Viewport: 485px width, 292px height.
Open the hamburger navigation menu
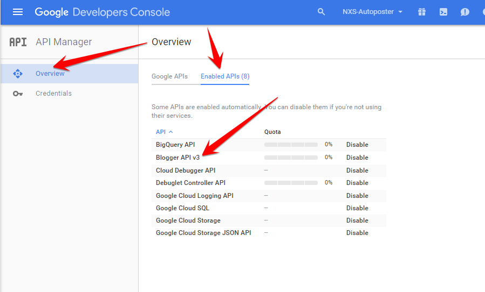tap(18, 12)
